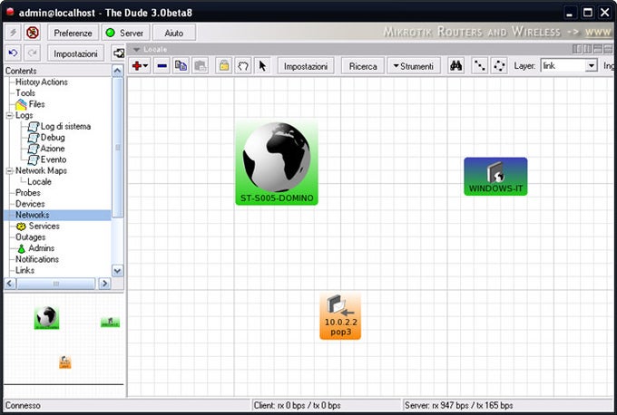Image resolution: width=617 pixels, height=415 pixels.
Task: Click the binoculars discover icon
Action: 455,66
